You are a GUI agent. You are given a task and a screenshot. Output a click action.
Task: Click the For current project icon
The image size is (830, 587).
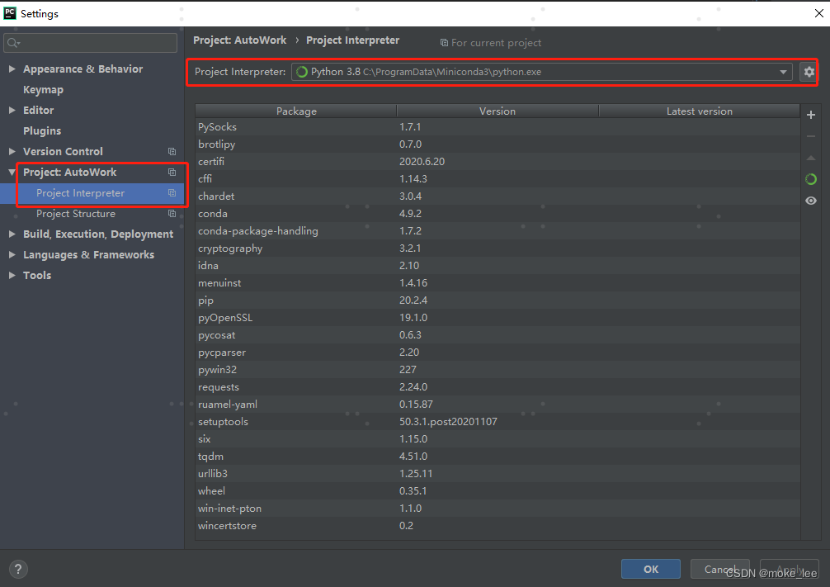(444, 43)
